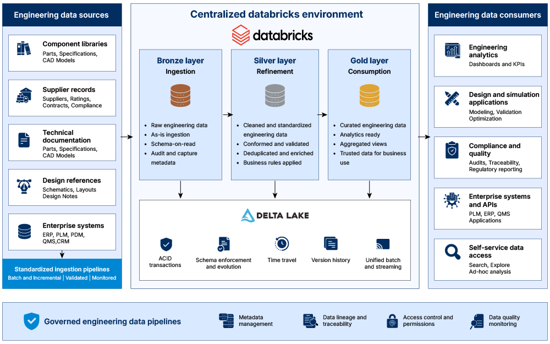Click the Governed engineering data pipelines text
The image size is (550, 344).
point(113,321)
